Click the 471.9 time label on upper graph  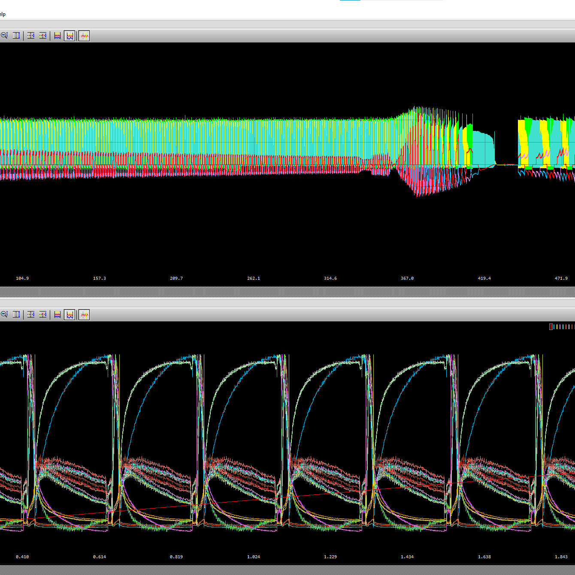(561, 278)
